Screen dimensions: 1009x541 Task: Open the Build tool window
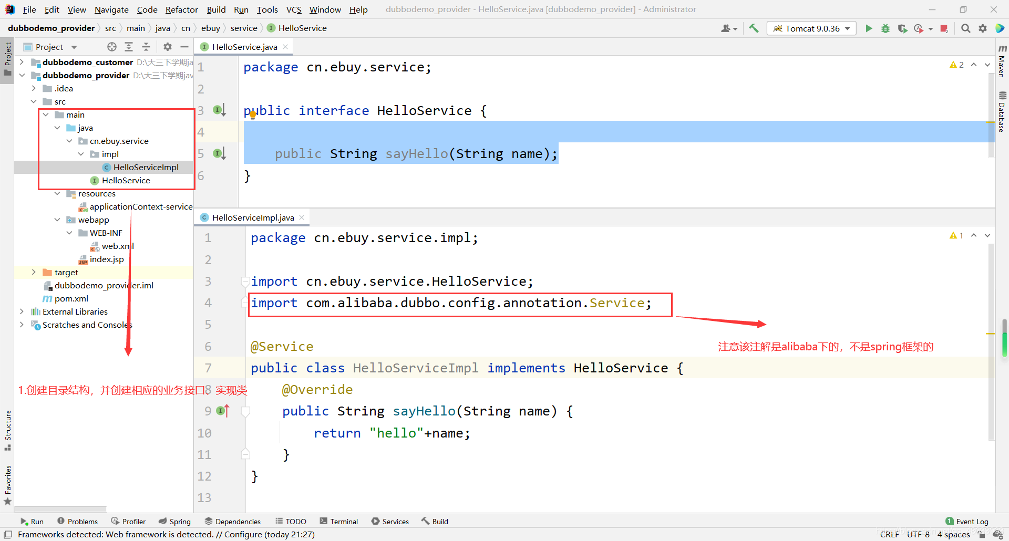click(x=435, y=522)
